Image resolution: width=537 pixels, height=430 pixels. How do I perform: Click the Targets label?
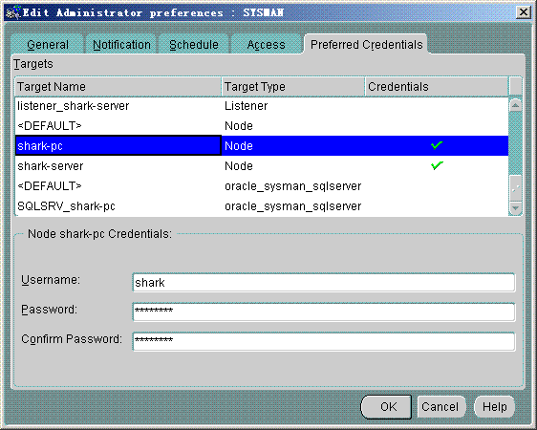click(33, 64)
